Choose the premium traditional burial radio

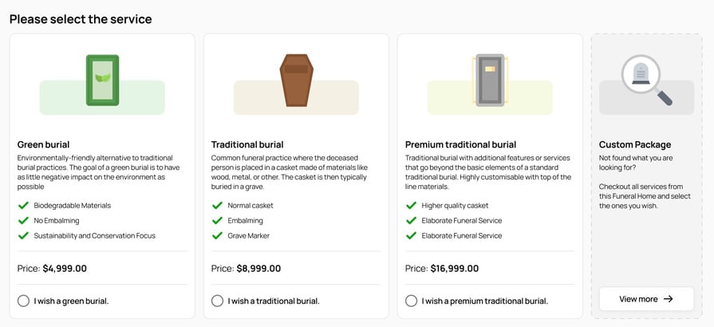tap(411, 301)
